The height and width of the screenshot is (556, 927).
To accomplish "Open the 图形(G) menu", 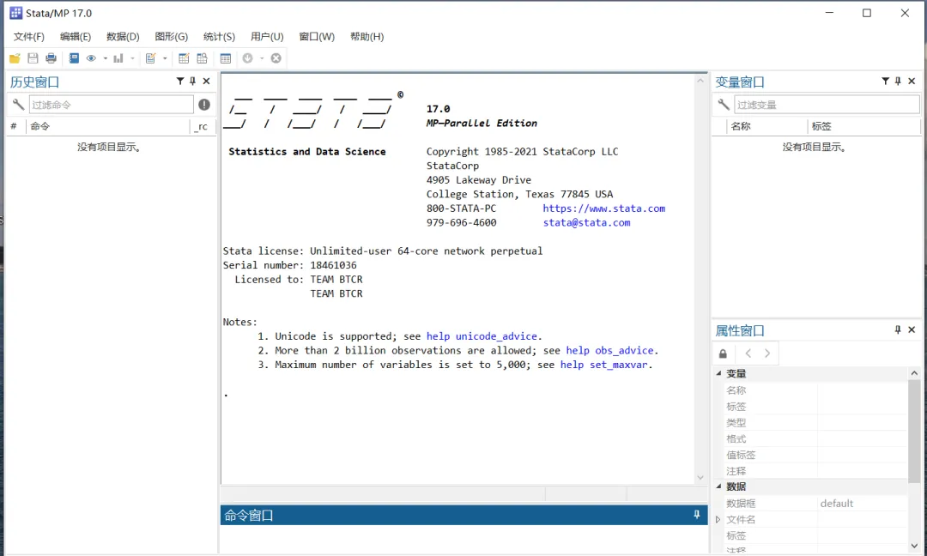I will (x=172, y=37).
